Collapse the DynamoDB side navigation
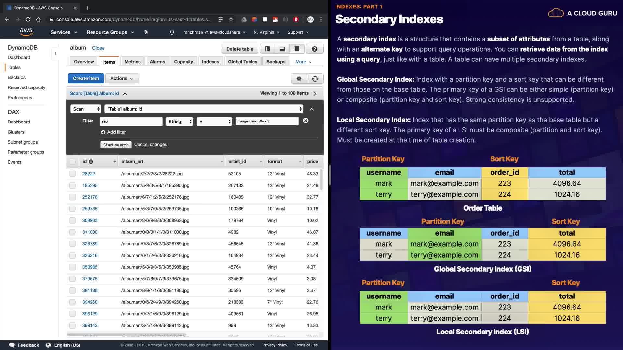 [55, 54]
